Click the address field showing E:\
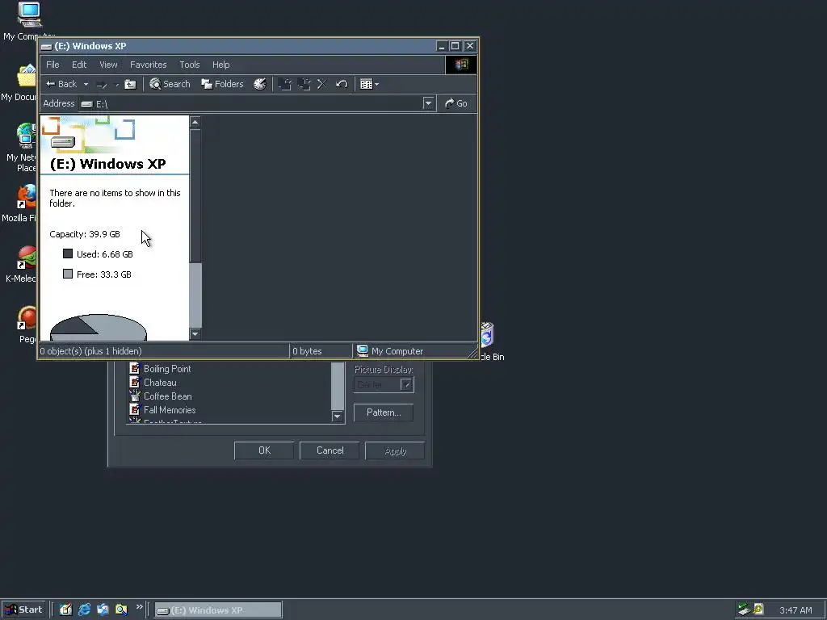This screenshot has width=827, height=620. pyautogui.click(x=250, y=104)
